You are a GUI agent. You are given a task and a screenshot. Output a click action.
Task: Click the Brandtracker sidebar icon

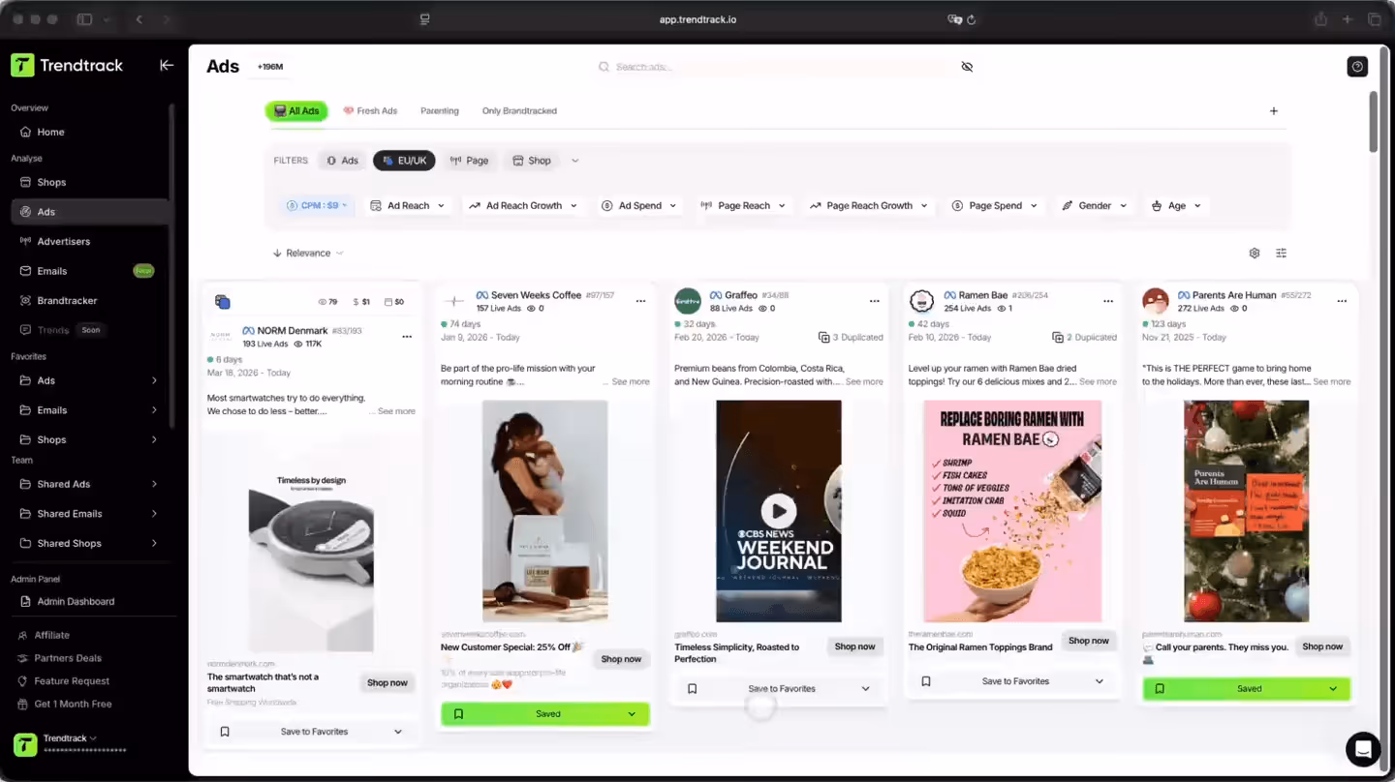click(x=23, y=300)
